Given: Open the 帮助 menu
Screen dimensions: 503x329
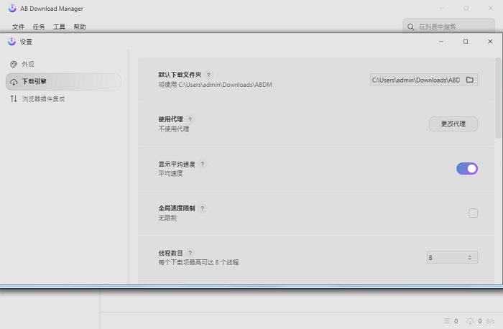Looking at the screenshot, I should point(79,27).
